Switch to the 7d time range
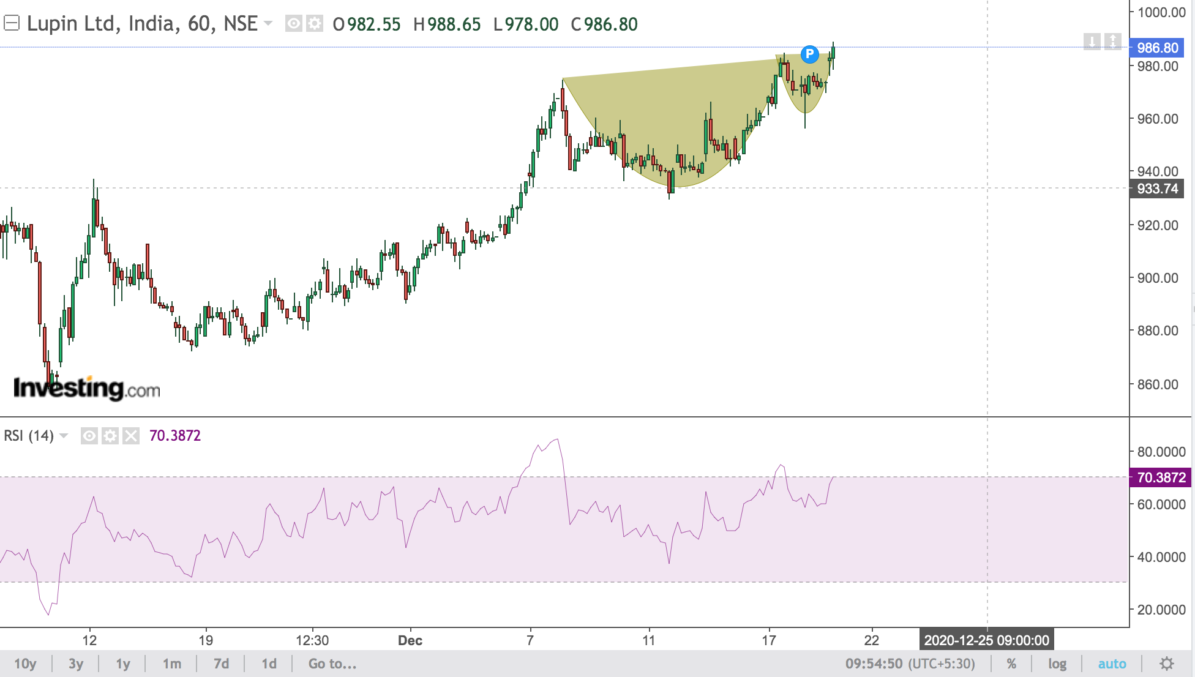Image resolution: width=1195 pixels, height=677 pixels. [x=221, y=664]
